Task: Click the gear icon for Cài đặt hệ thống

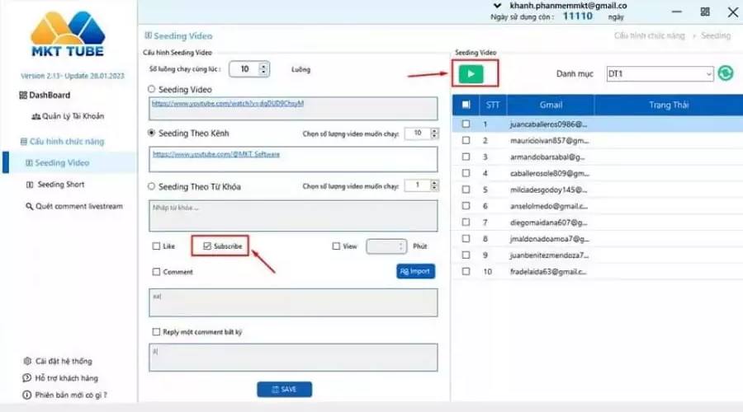Action: pos(27,361)
